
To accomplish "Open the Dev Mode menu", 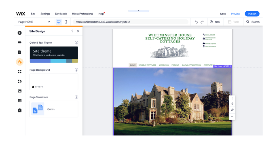I will (x=61, y=14).
